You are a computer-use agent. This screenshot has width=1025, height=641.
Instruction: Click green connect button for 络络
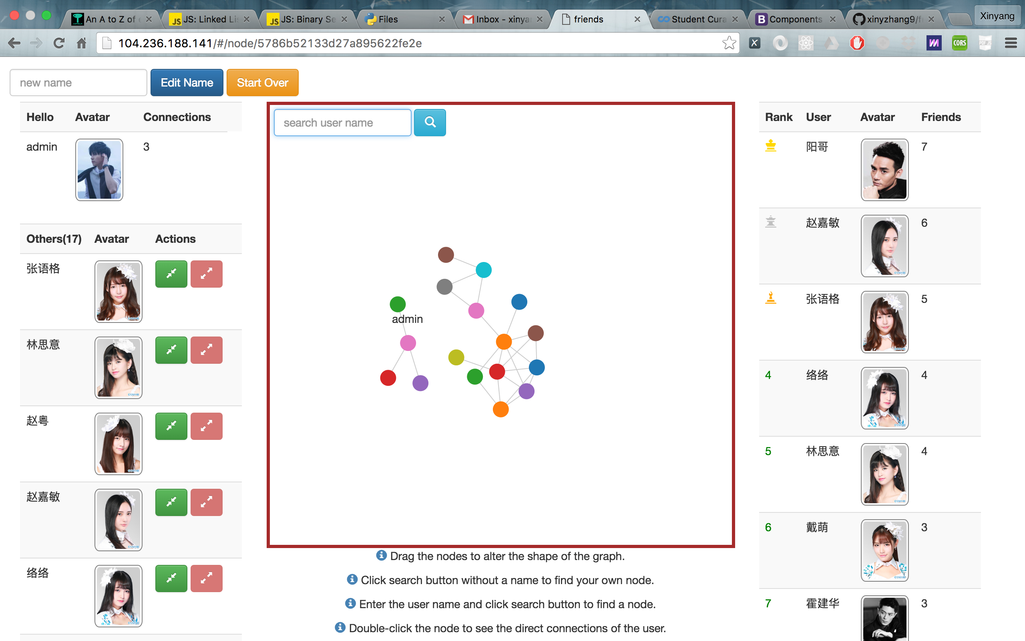(x=171, y=578)
